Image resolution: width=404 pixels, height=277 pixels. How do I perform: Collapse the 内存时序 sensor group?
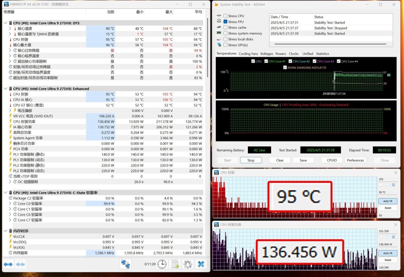point(5,231)
